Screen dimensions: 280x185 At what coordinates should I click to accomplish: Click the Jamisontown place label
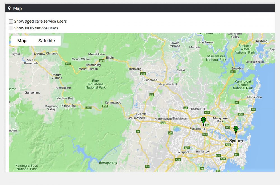(x=136, y=118)
